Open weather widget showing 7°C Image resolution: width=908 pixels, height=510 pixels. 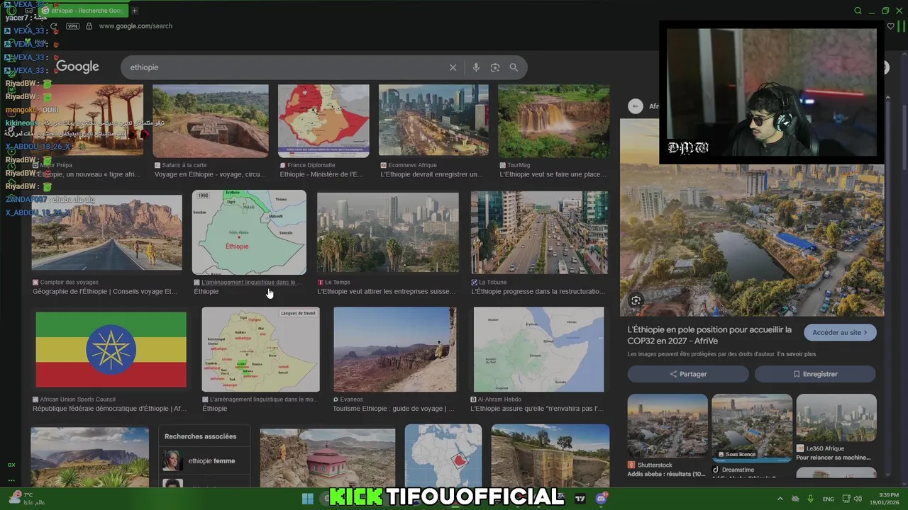click(x=26, y=499)
